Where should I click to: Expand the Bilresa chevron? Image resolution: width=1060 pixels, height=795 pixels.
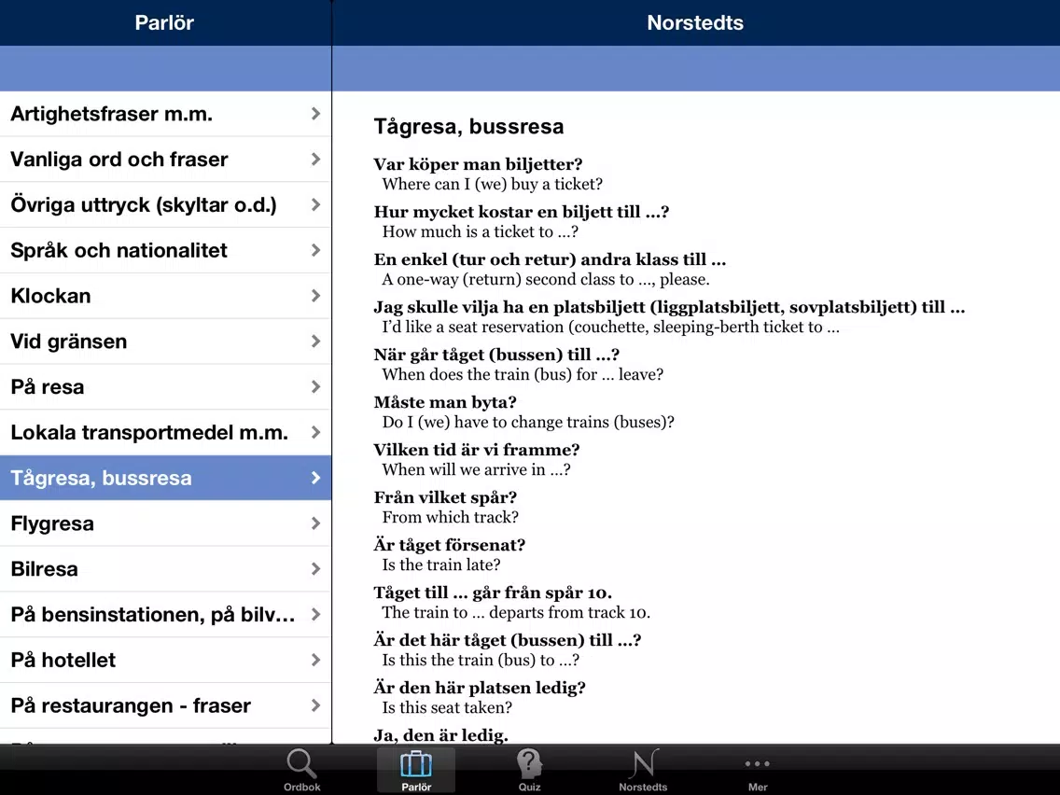315,568
